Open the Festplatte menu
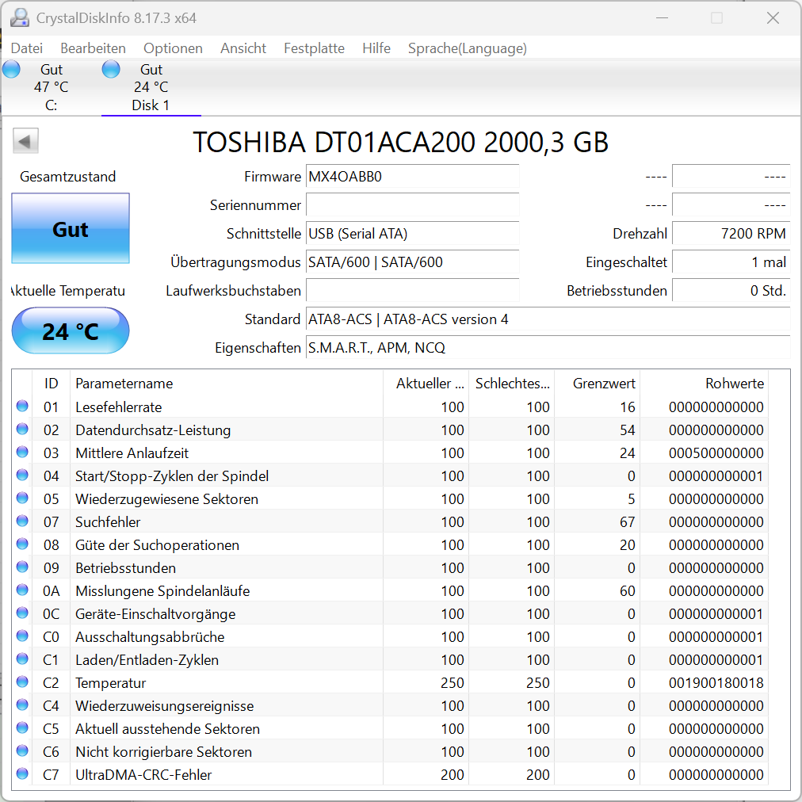The image size is (802, 802). [x=314, y=48]
